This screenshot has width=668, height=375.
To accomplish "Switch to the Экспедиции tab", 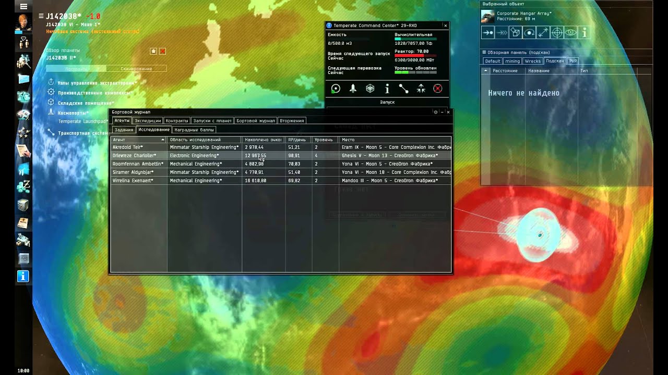I will point(148,121).
